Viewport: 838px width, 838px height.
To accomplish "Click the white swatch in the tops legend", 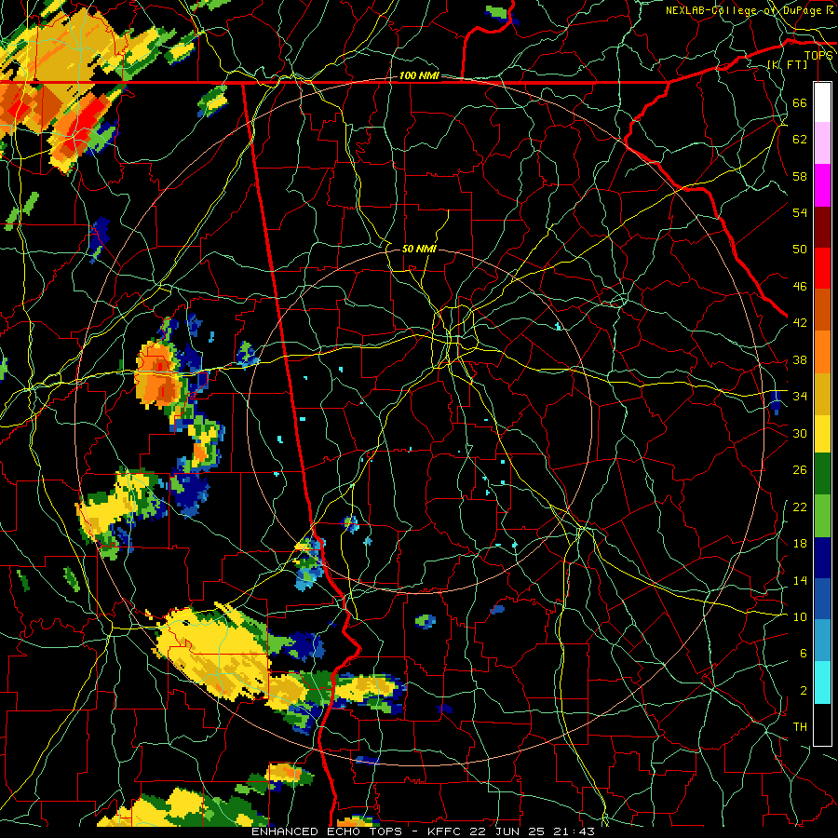I will (822, 102).
